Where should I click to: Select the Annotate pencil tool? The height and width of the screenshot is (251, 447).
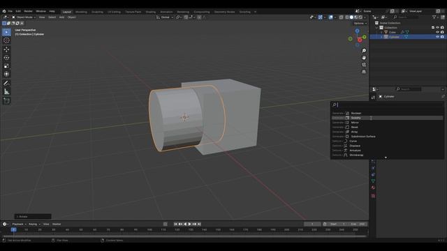click(x=6, y=84)
